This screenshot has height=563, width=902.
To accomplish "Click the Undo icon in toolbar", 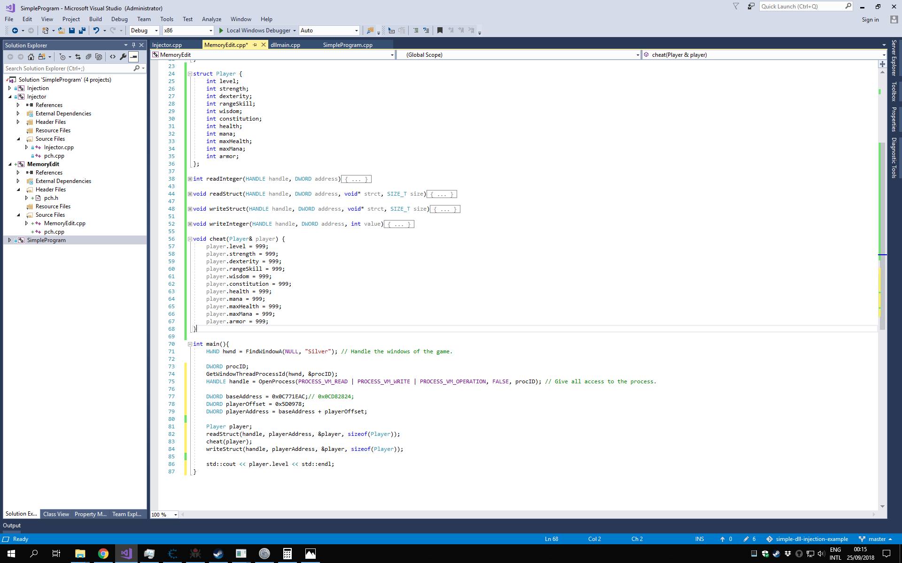I will [x=97, y=30].
